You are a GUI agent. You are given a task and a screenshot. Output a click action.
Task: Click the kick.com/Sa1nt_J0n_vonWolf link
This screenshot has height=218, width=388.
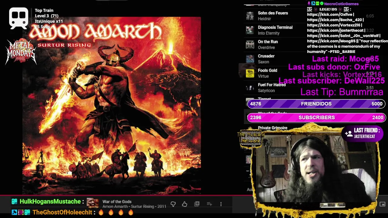(x=343, y=36)
